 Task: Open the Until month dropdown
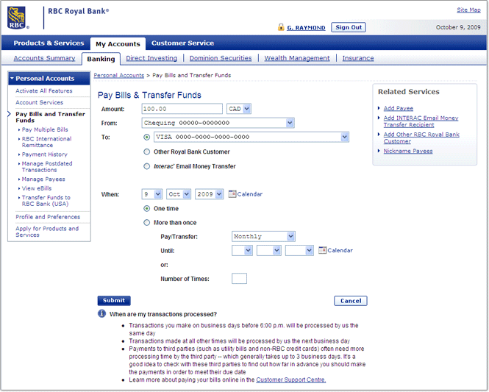tap(269, 250)
